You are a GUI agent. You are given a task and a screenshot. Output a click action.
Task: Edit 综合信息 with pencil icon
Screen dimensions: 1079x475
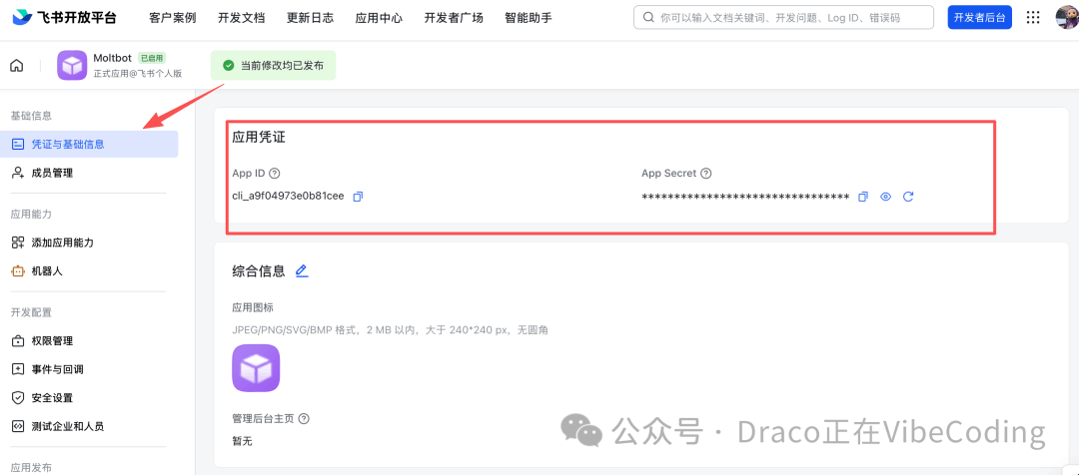click(x=302, y=270)
